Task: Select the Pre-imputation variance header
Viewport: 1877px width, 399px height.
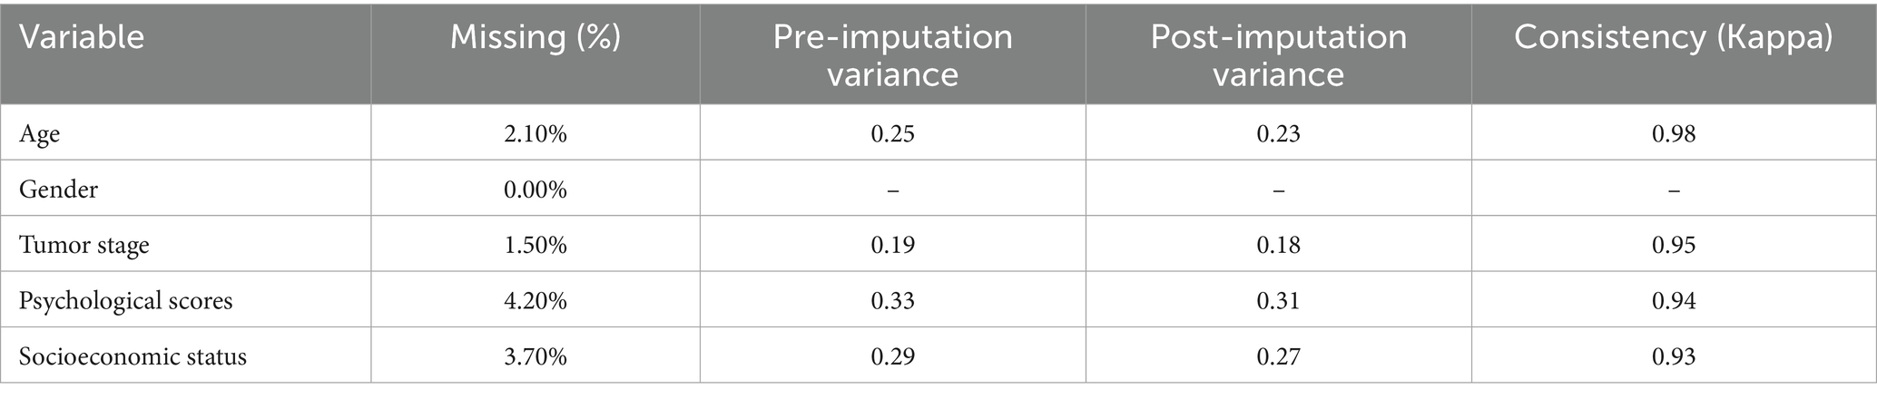Action: pyautogui.click(x=892, y=54)
